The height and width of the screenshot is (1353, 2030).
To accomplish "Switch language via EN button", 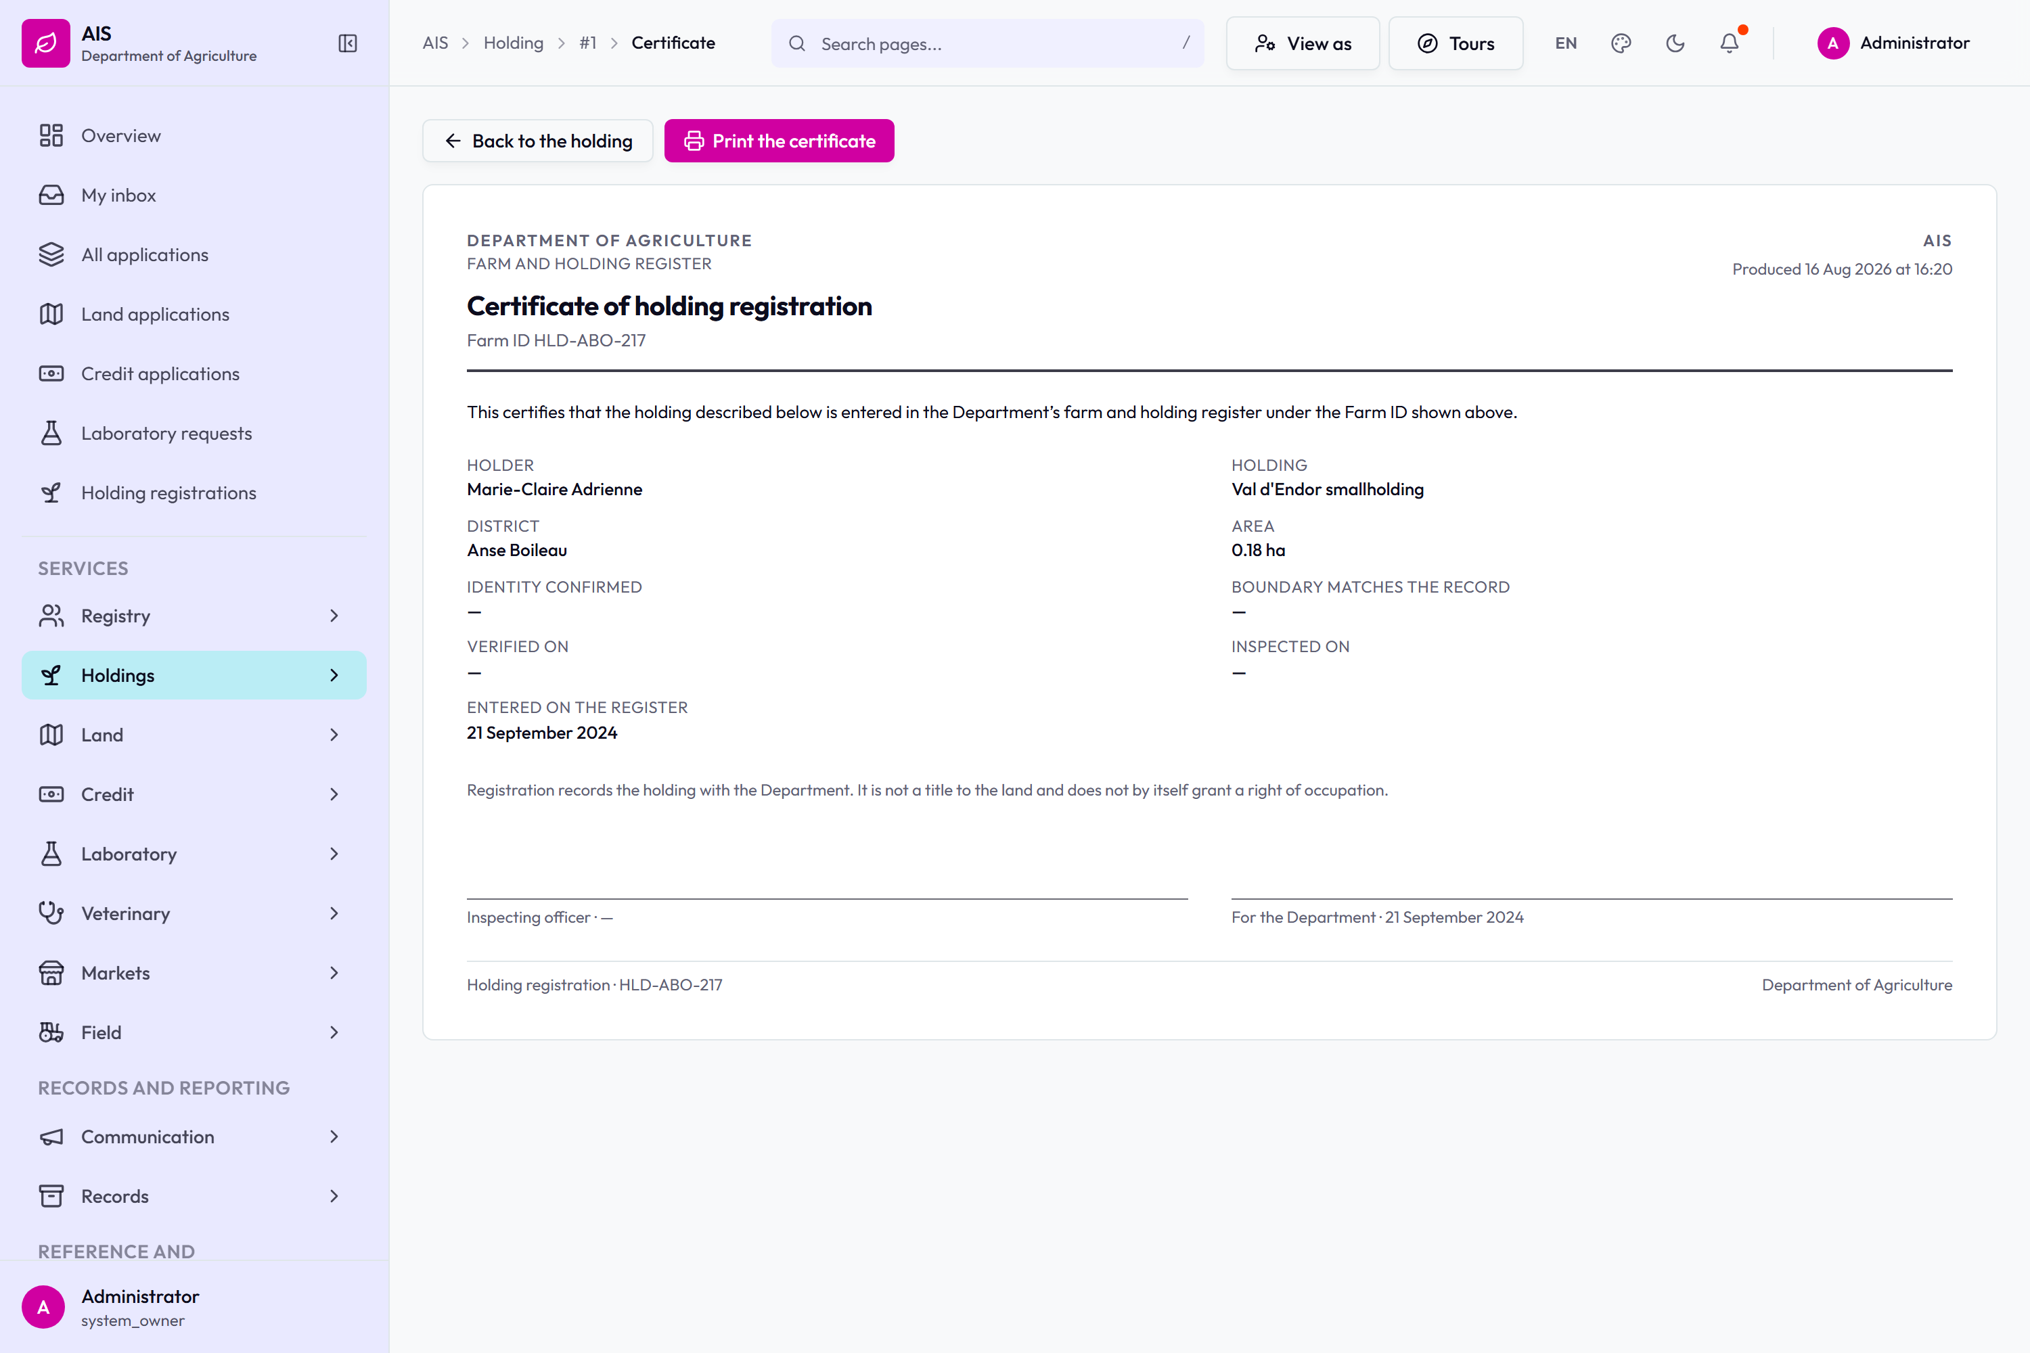I will [1566, 43].
